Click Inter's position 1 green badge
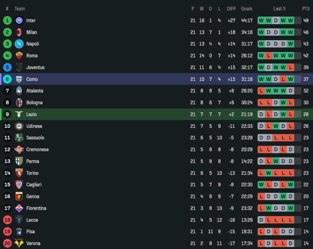313x249 pixels. click(7, 20)
